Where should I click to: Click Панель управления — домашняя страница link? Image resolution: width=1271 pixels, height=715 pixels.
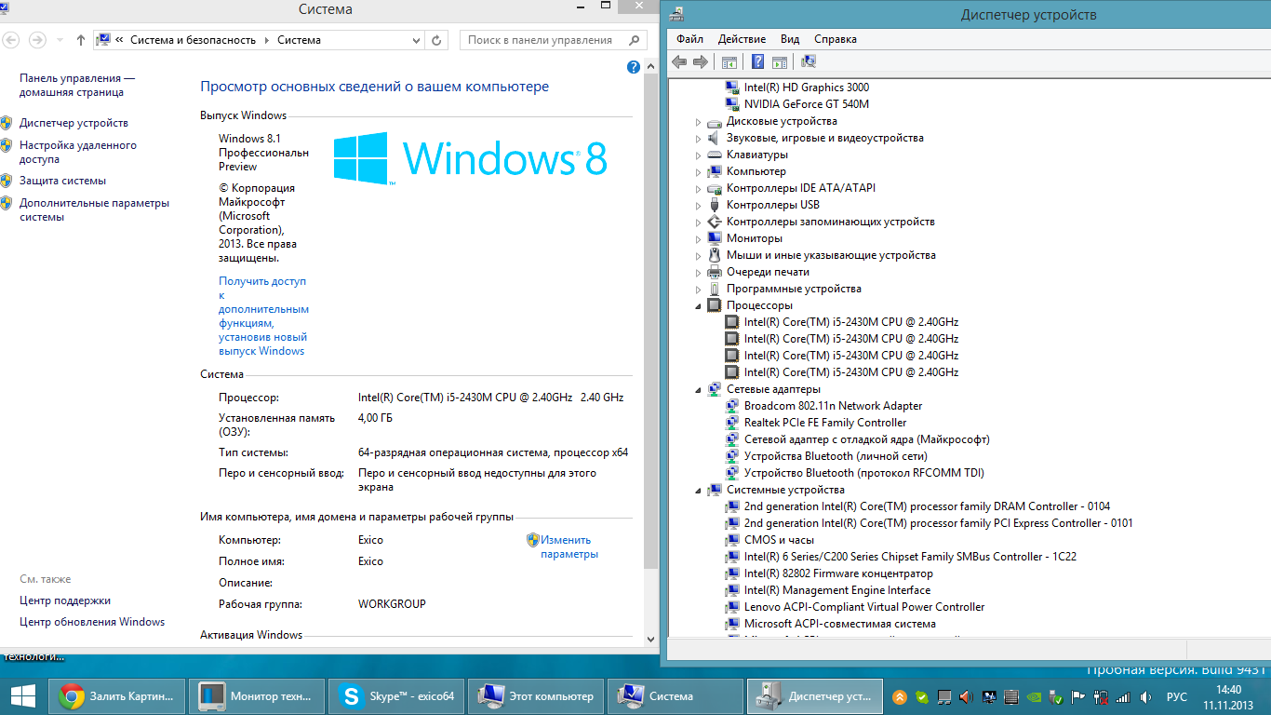77,86
